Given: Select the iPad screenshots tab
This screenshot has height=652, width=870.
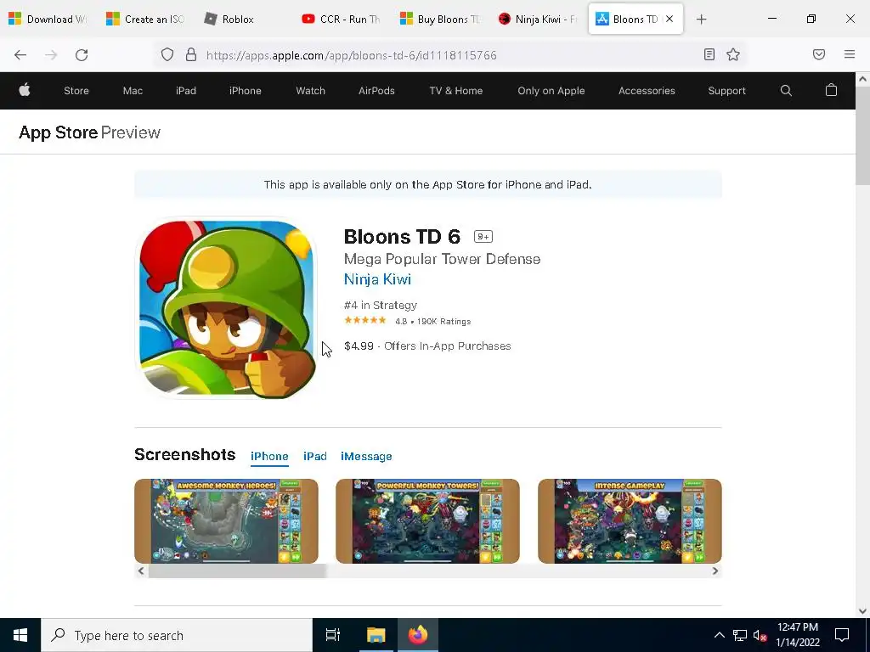Looking at the screenshot, I should [x=314, y=456].
